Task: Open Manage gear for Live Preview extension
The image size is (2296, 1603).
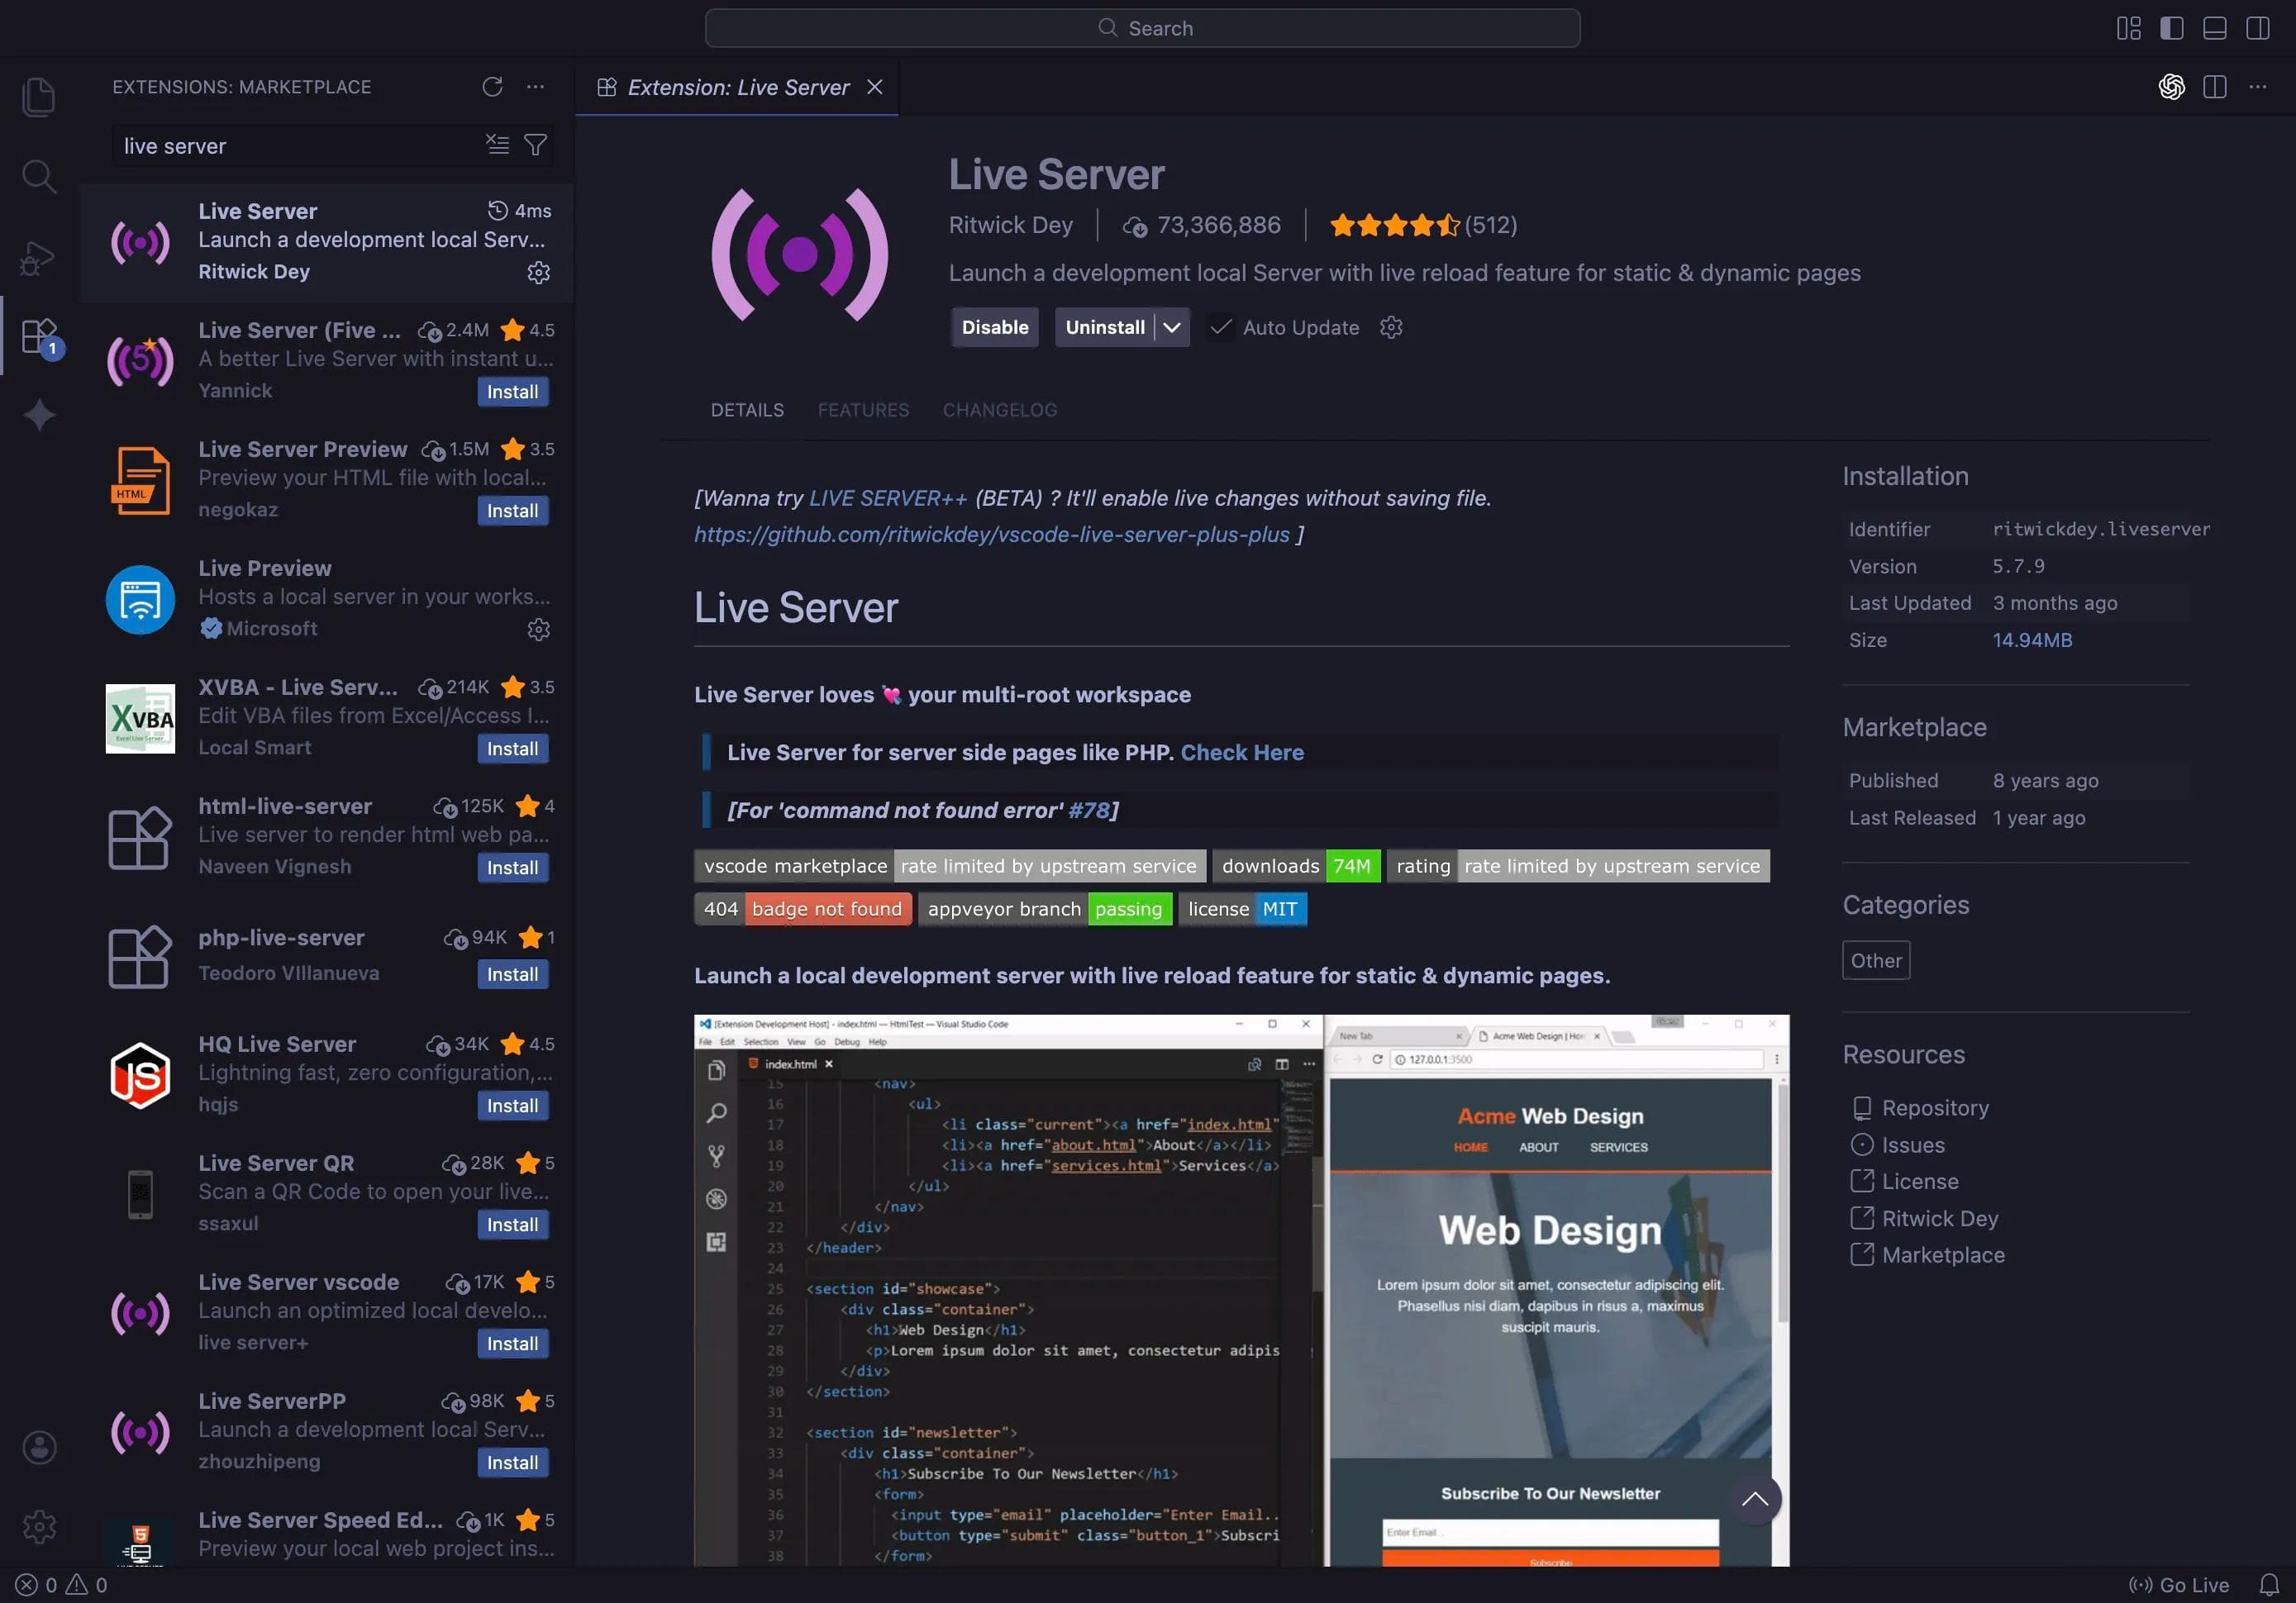Action: pos(538,629)
